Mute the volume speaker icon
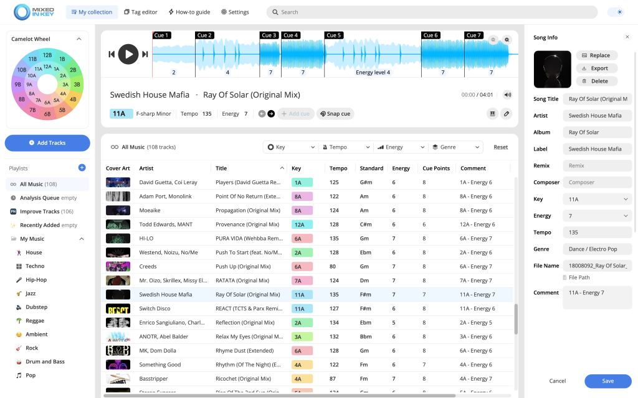Screen dimensions: 638x398 (x=507, y=95)
